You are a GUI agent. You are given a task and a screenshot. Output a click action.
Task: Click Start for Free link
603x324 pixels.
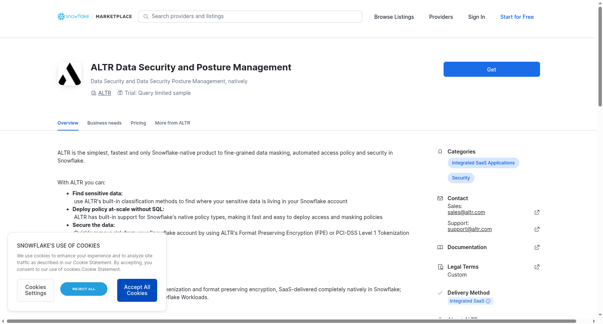[517, 17]
